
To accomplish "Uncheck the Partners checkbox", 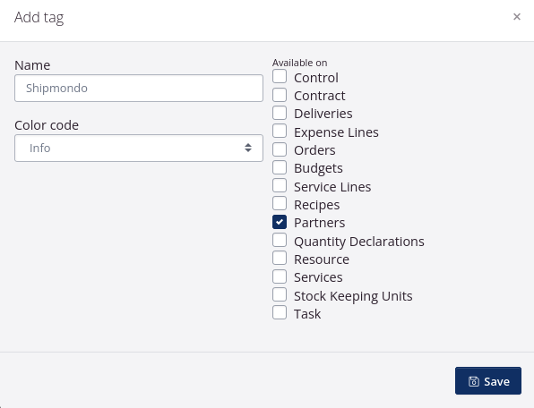I will (280, 222).
